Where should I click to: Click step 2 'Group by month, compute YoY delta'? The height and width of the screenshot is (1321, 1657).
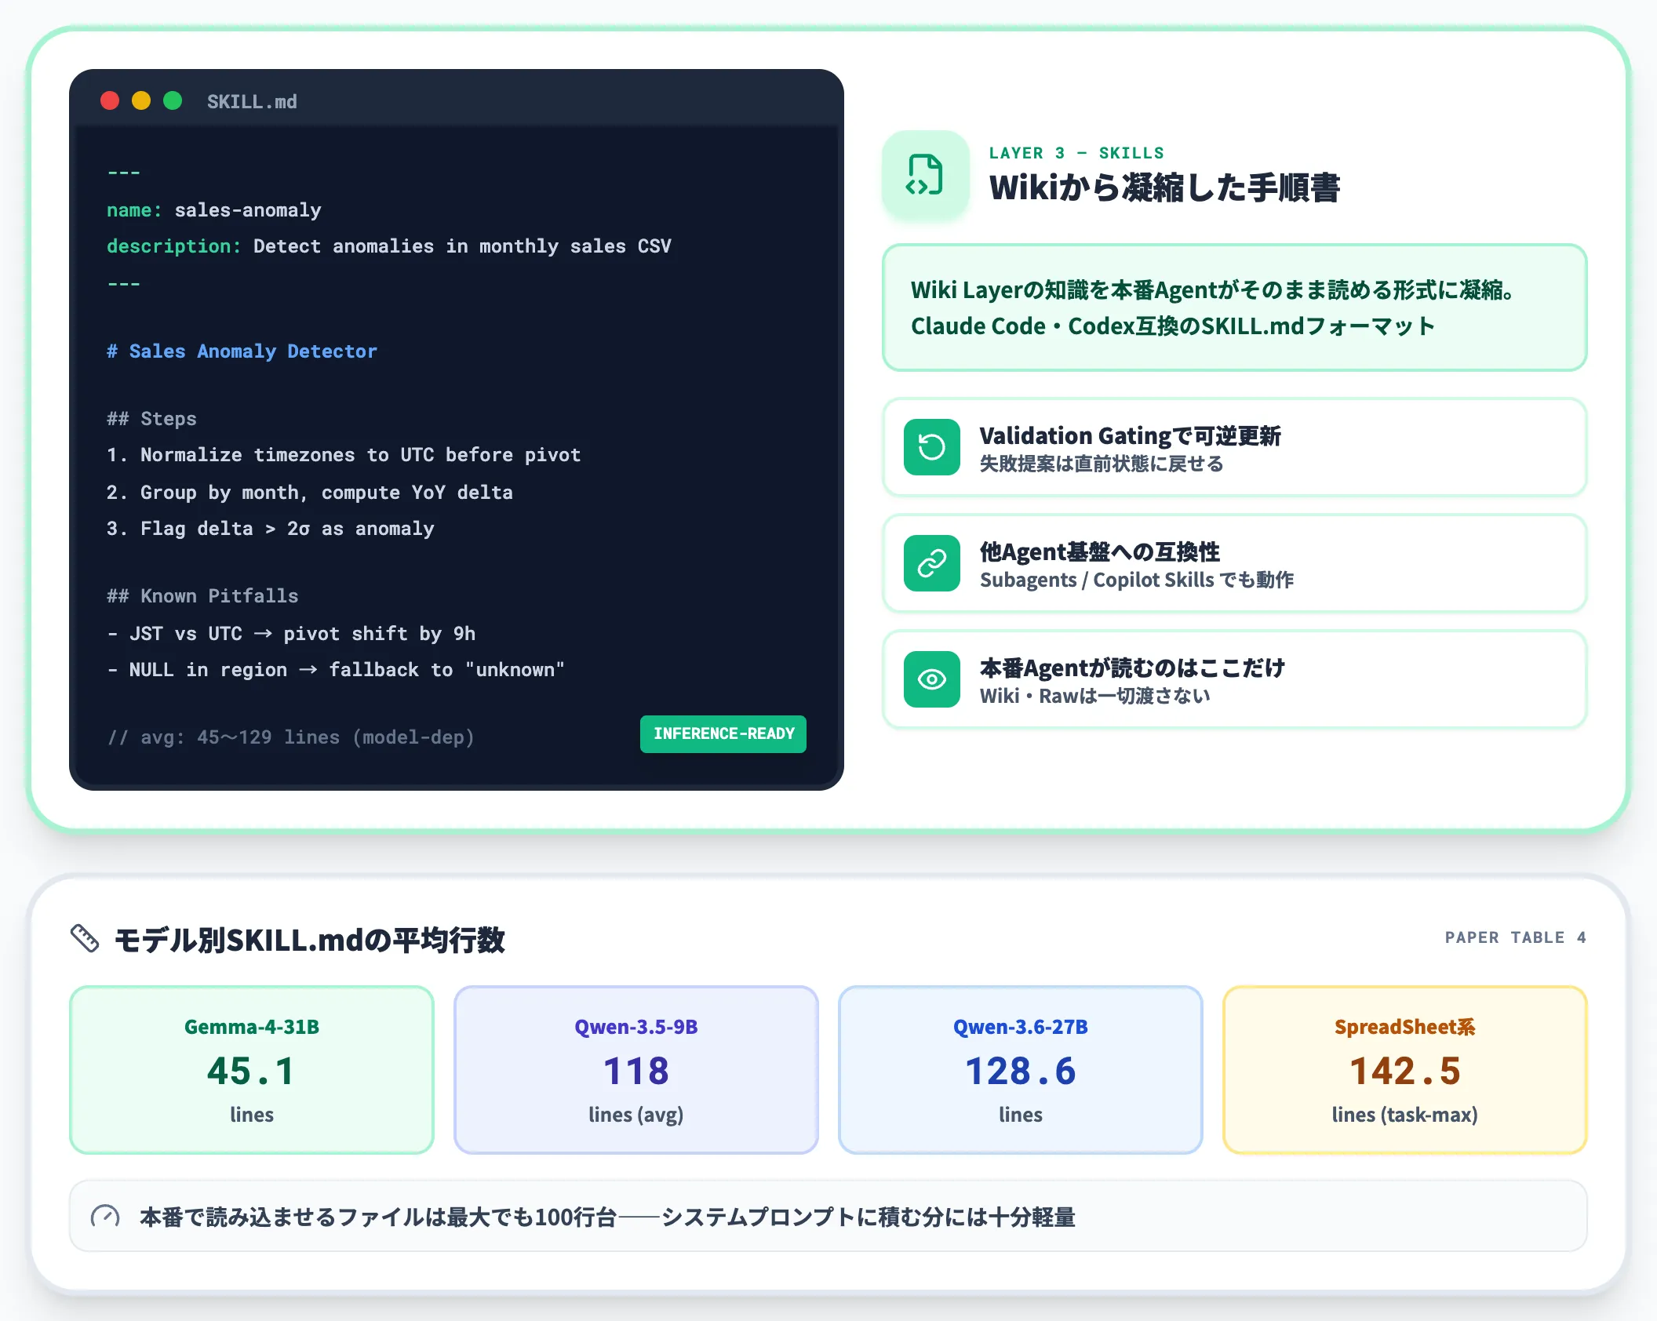[310, 493]
